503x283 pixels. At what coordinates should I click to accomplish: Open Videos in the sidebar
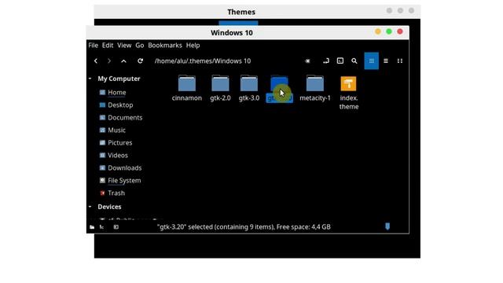[118, 156]
